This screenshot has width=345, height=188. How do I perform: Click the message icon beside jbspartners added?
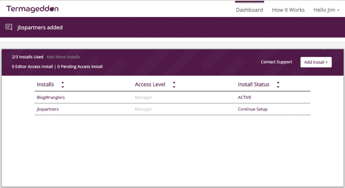pos(9,27)
